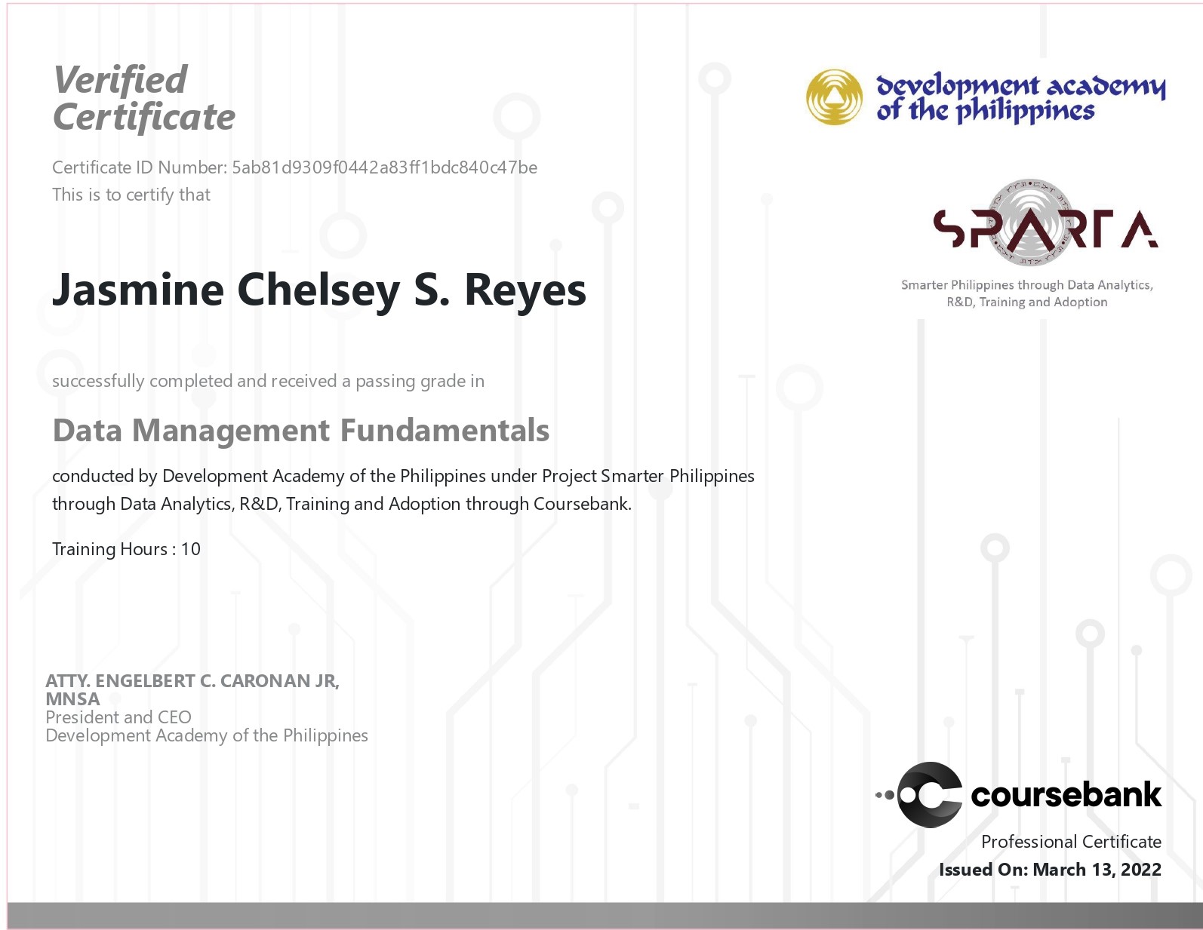Viewport: 1203px width, 930px height.
Task: Click the course title 'Data Management Fundamentals'
Action: (x=300, y=431)
